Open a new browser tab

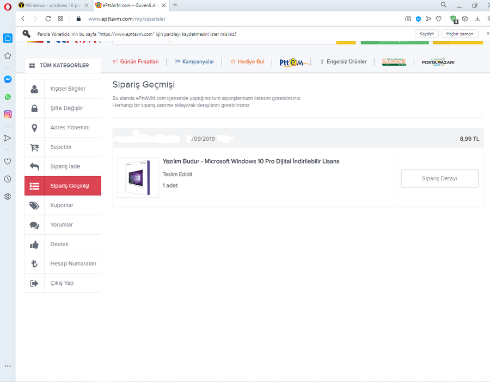click(x=175, y=5)
